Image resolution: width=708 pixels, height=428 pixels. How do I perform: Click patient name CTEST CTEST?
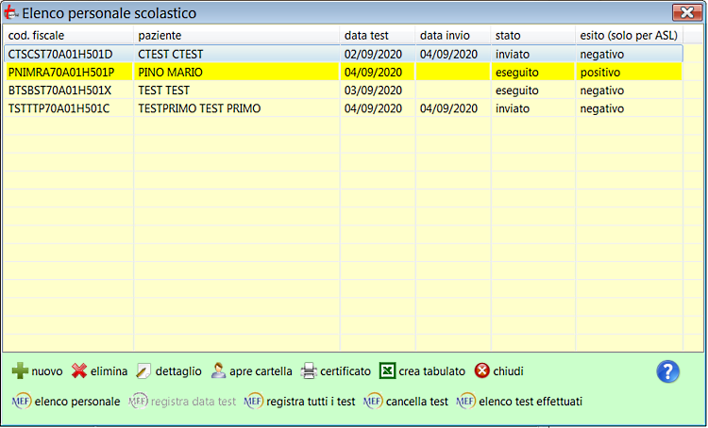(x=171, y=54)
